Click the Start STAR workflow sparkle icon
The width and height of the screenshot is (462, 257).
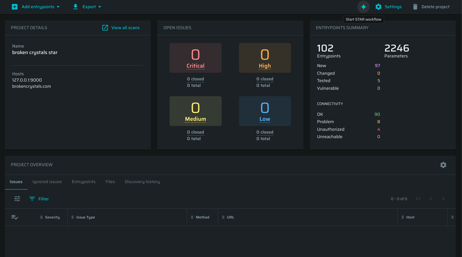[x=363, y=7]
